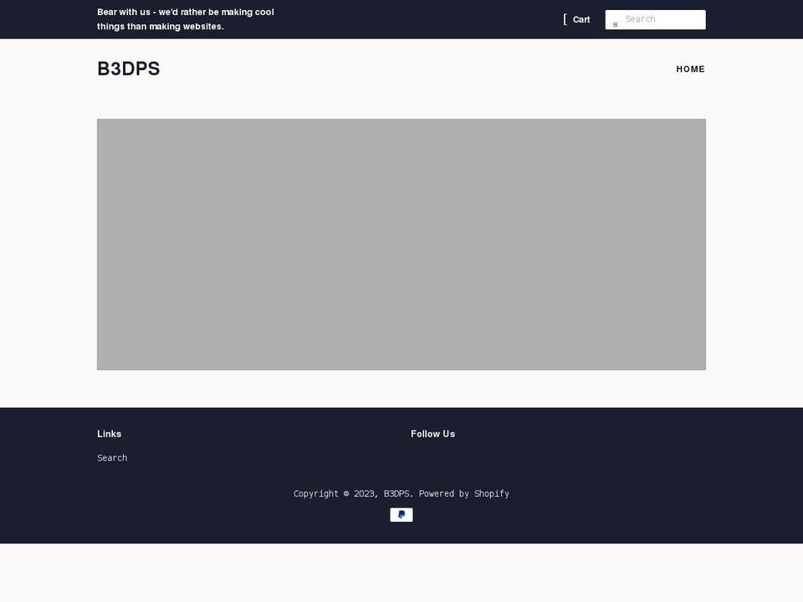This screenshot has width=803, height=602.
Task: Click the 'Follow Us' footer heading
Action: click(432, 433)
